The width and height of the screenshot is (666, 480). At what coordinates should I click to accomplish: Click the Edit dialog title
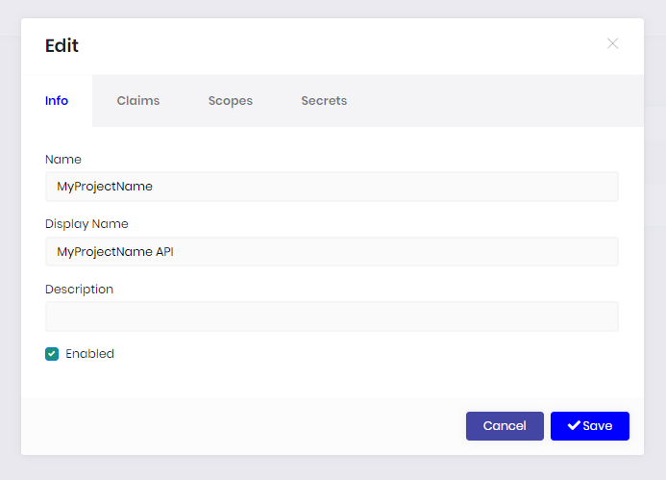pos(62,45)
